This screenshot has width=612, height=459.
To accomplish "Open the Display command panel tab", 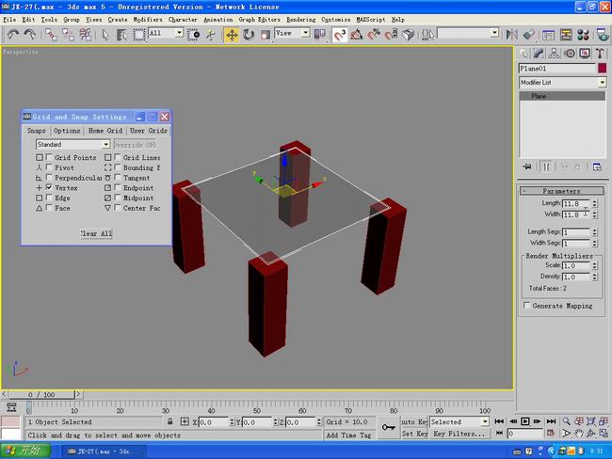I will pos(585,54).
